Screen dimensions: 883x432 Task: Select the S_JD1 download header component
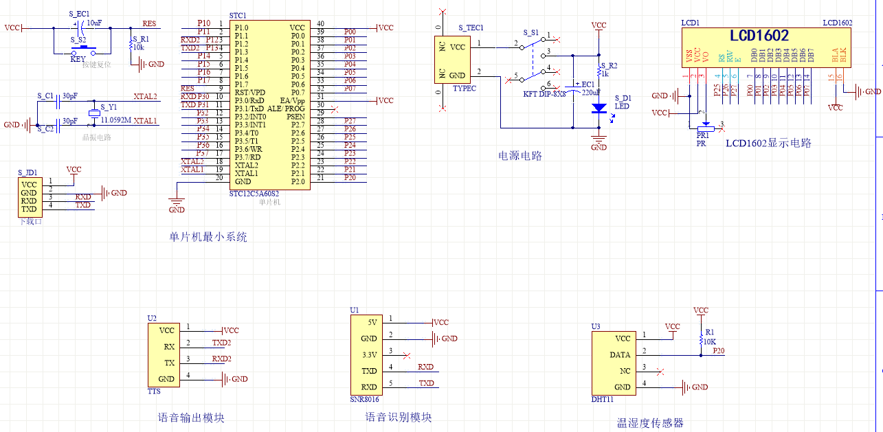[x=29, y=196]
